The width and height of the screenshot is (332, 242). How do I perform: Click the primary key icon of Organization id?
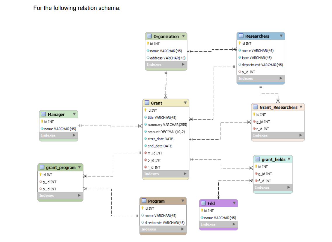point(148,43)
